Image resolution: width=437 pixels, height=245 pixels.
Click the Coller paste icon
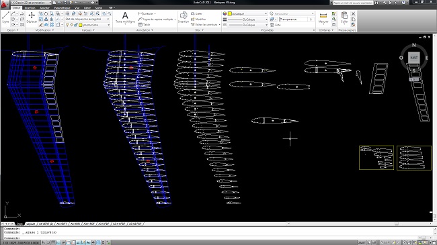click(344, 17)
